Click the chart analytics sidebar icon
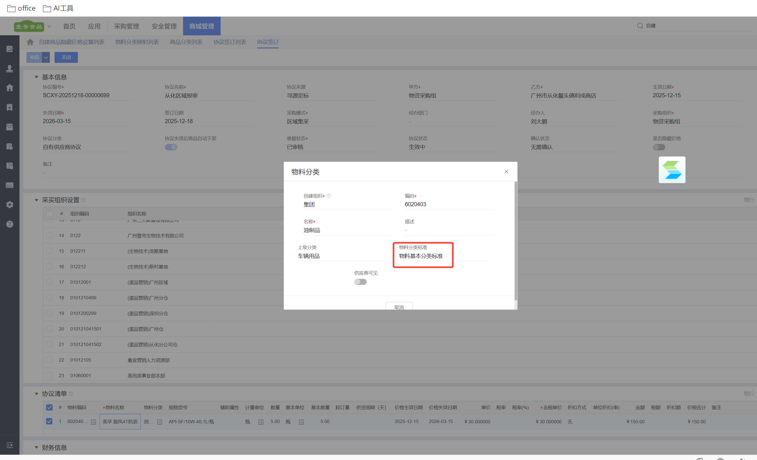This screenshot has width=757, height=460. pyautogui.click(x=9, y=185)
